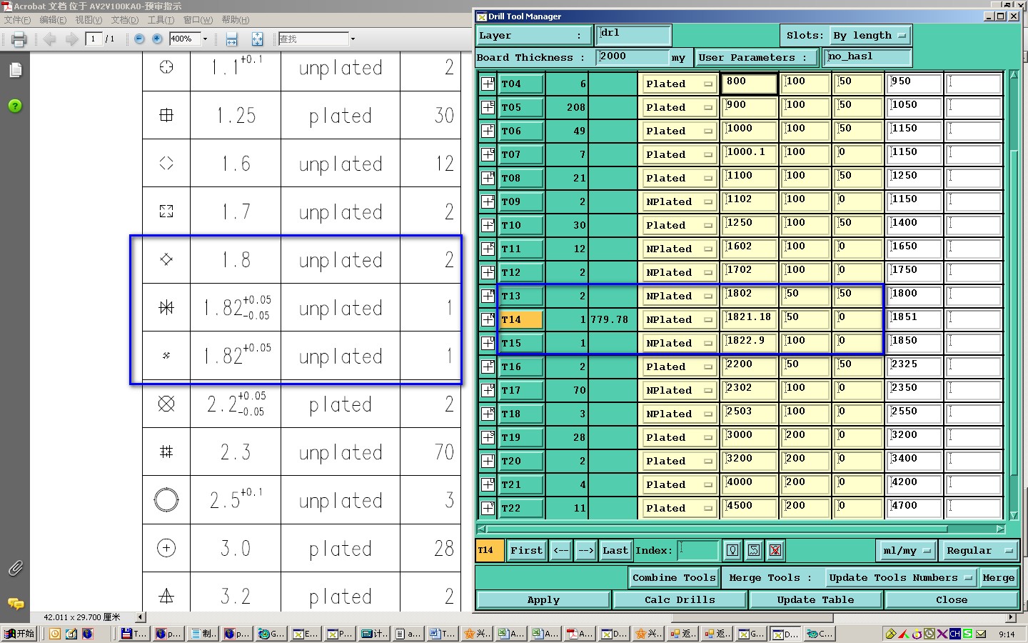Open 工具(T) menu in Acrobat

[161, 20]
